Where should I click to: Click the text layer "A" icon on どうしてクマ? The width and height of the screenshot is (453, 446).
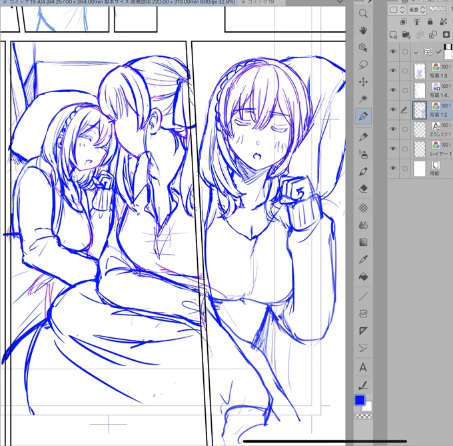tap(436, 126)
